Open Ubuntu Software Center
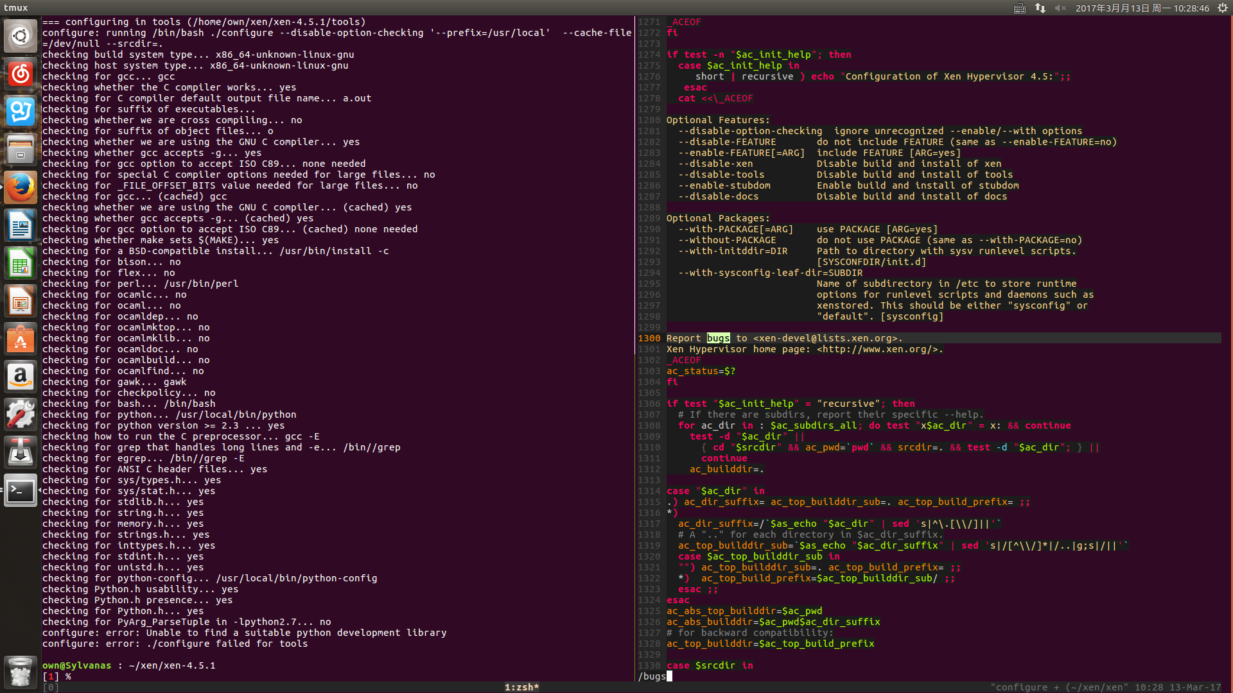This screenshot has width=1233, height=693. [21, 339]
